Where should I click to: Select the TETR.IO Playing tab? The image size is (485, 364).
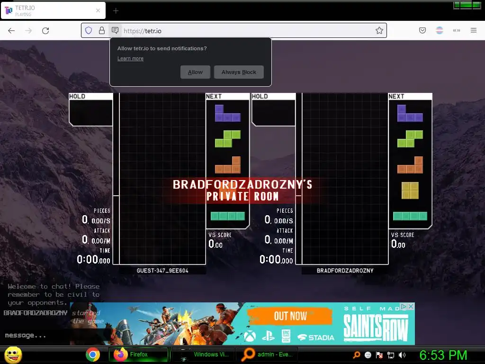pyautogui.click(x=53, y=10)
